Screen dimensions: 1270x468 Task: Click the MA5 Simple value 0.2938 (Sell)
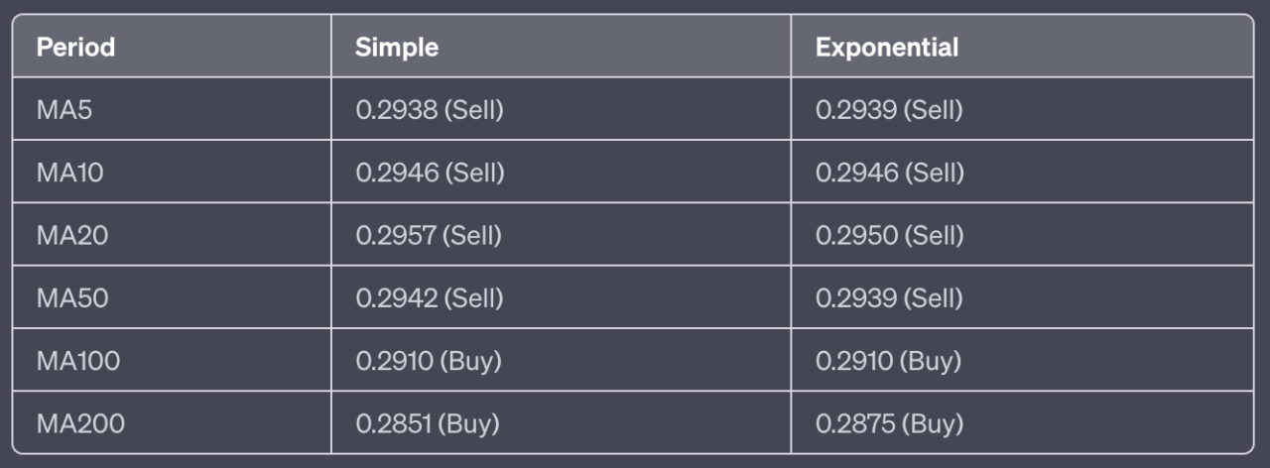point(430,109)
